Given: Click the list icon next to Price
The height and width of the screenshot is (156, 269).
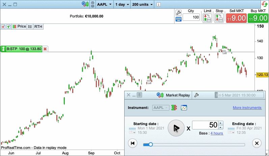Looking at the screenshot, I should [30, 27].
